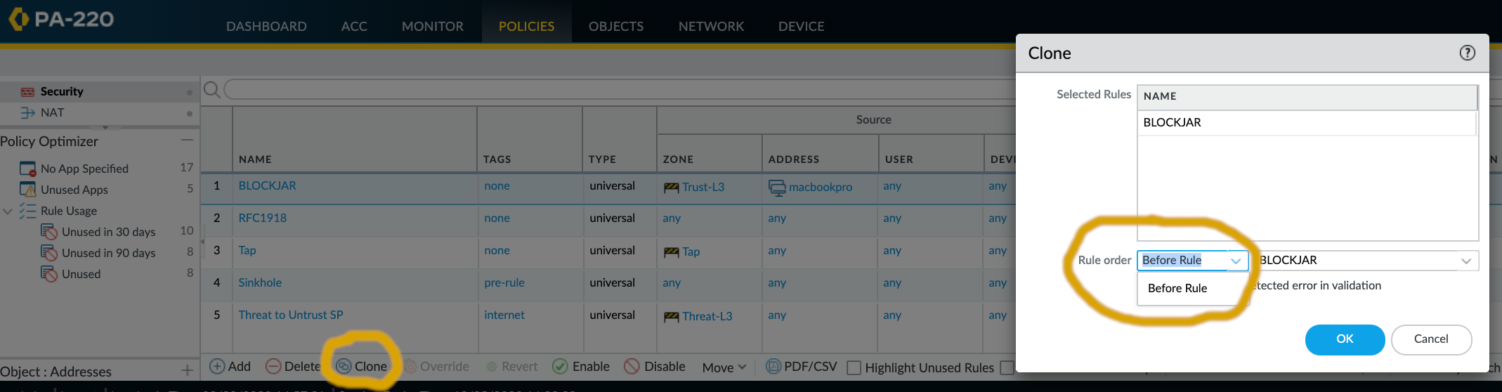
Task: Open the Move dropdown menu
Action: pos(724,367)
